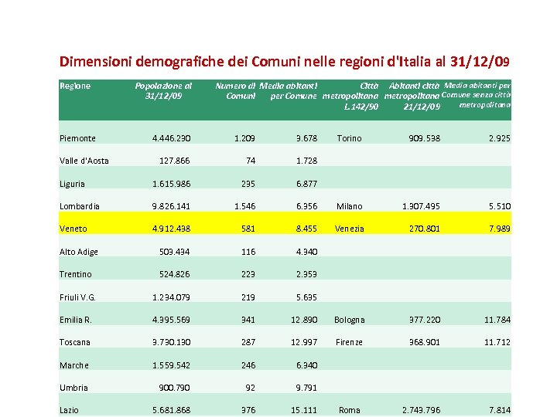The width and height of the screenshot is (557, 417).
Task: Select the 'Lazio' region cell
Action: tap(69, 410)
